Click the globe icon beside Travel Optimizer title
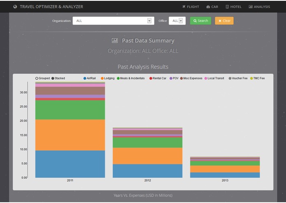Image resolution: width=286 pixels, height=203 pixels. 15,7
